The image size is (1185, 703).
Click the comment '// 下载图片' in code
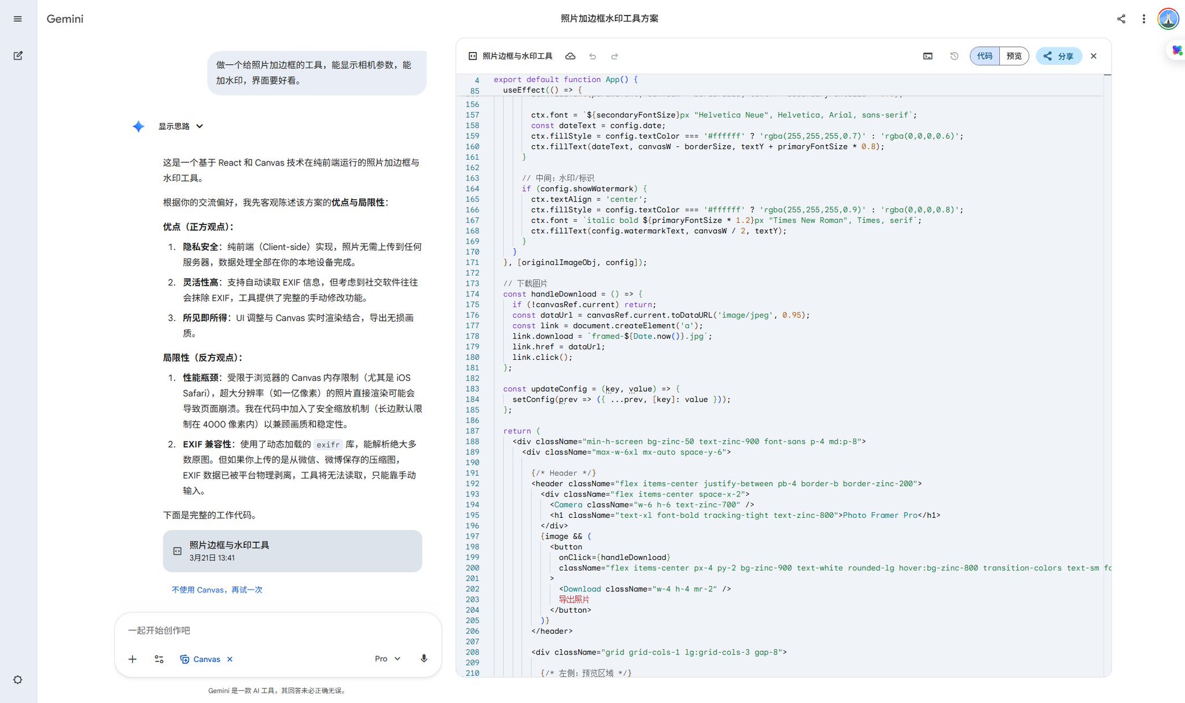[525, 284]
